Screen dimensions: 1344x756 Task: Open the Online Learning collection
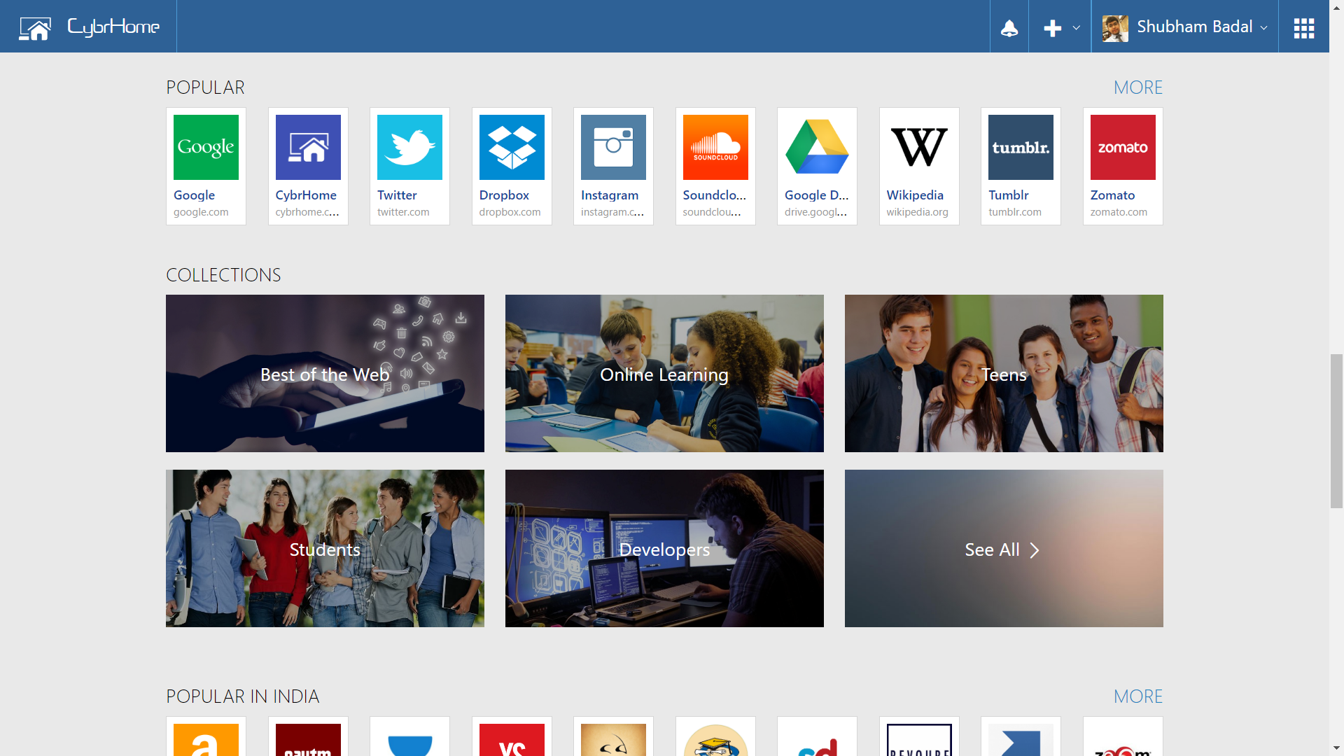[664, 373]
